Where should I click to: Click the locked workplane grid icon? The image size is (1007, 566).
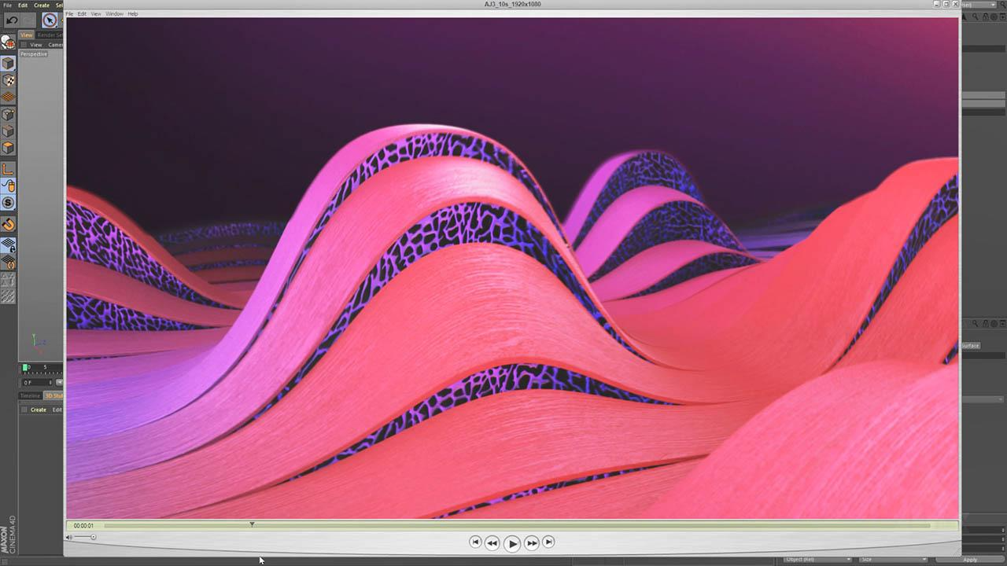(8, 245)
